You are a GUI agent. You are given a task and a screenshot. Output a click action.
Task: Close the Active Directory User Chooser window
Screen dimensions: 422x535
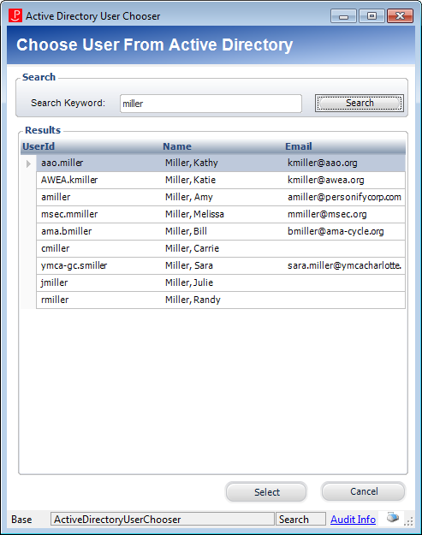pos(400,16)
